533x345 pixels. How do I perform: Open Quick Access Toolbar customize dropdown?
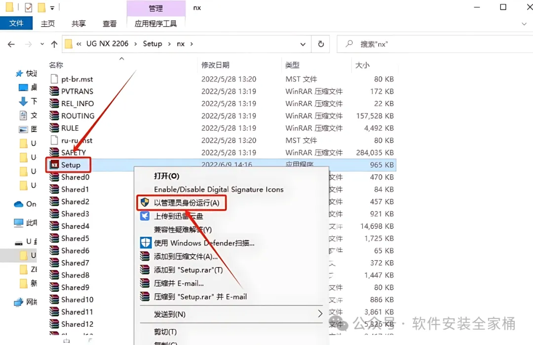point(52,7)
